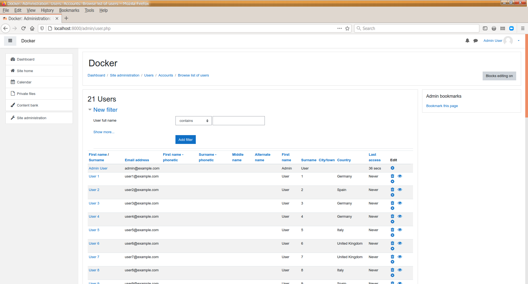Image resolution: width=528 pixels, height=284 pixels.
Task: Suspend User 3 with eye icon
Action: (400, 203)
